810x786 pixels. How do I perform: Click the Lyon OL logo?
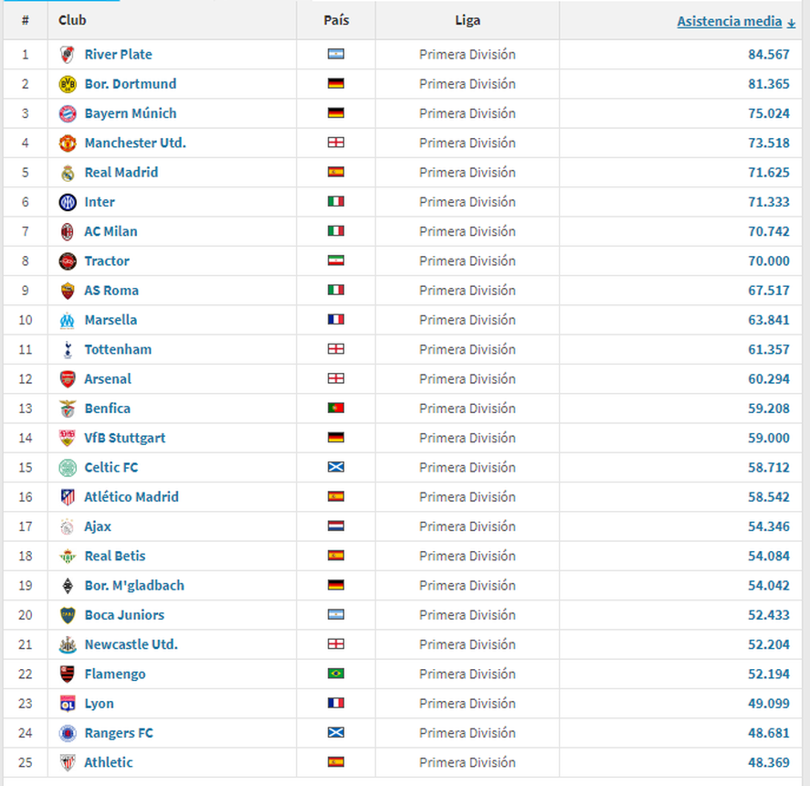68,703
